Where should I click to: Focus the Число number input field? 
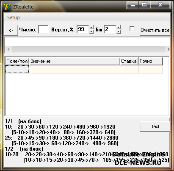pyautogui.click(x=43, y=30)
